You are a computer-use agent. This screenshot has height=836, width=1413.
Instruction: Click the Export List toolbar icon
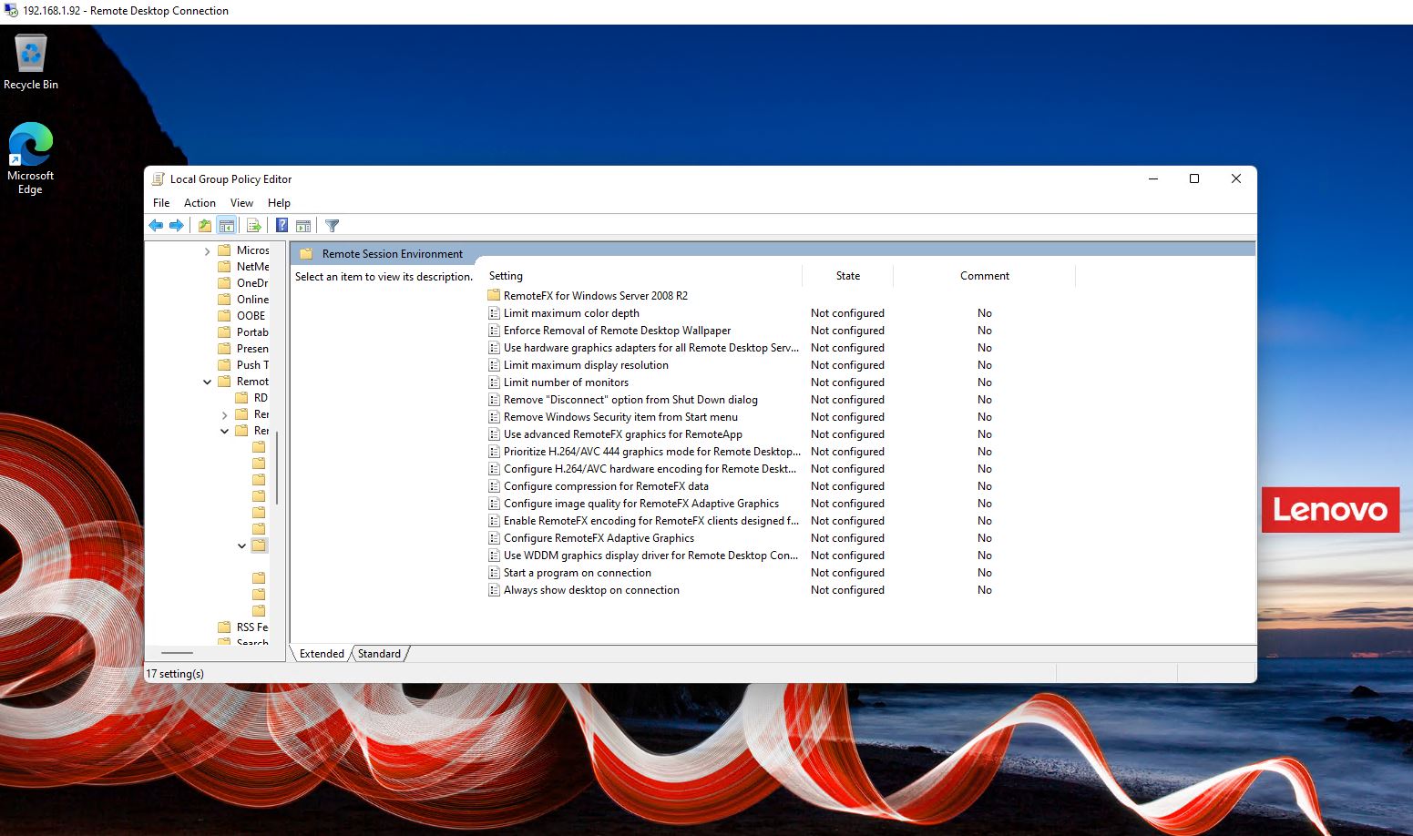(254, 226)
